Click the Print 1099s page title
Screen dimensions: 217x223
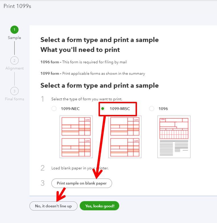[x=17, y=6]
